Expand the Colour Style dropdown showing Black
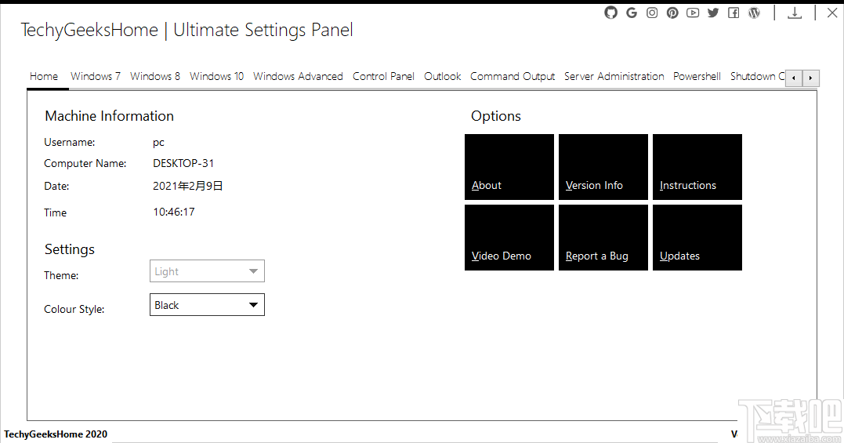The height and width of the screenshot is (443, 844). [x=207, y=305]
